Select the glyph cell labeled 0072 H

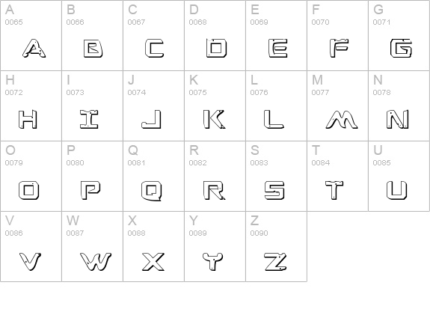[31, 106]
